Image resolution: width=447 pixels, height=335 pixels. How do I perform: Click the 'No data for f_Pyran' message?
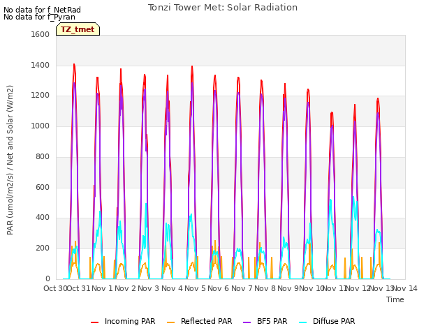(39, 17)
